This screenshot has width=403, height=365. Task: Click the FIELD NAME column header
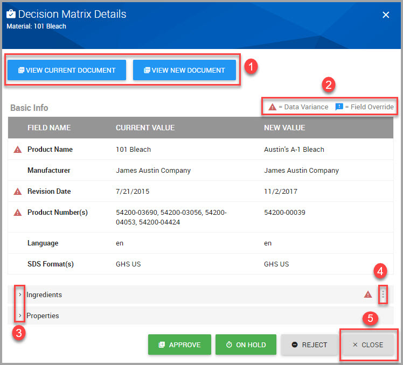(49, 128)
